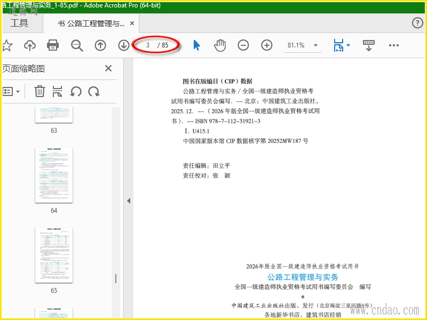
Task: Click the thumbnail panel scrollbar handle
Action: point(116,278)
